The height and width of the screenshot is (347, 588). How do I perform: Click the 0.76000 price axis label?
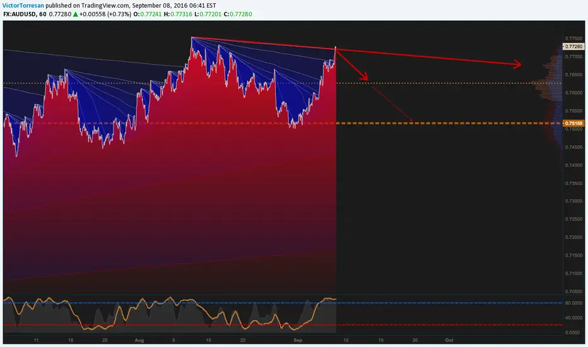tap(573, 93)
